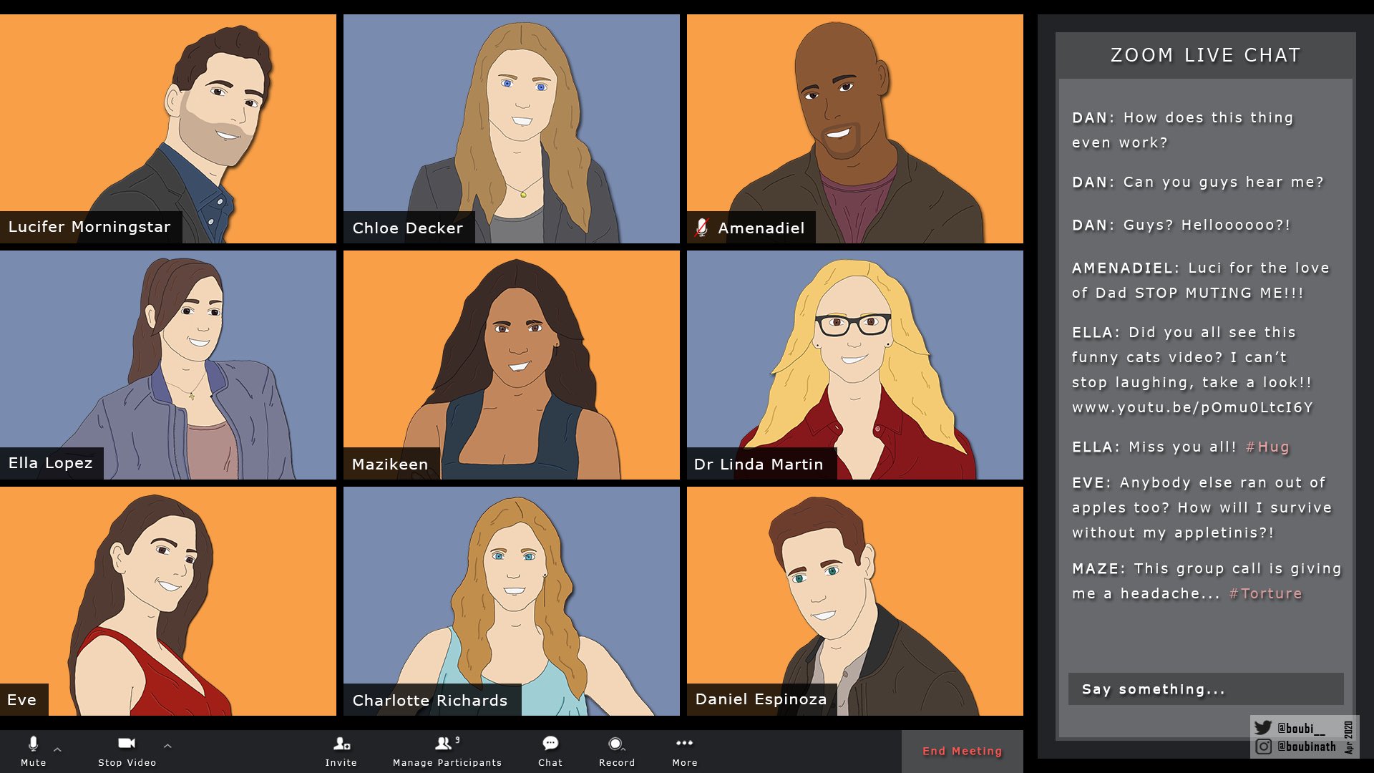The width and height of the screenshot is (1374, 773).
Task: Click the Zoom Live Chat header
Action: click(x=1205, y=55)
